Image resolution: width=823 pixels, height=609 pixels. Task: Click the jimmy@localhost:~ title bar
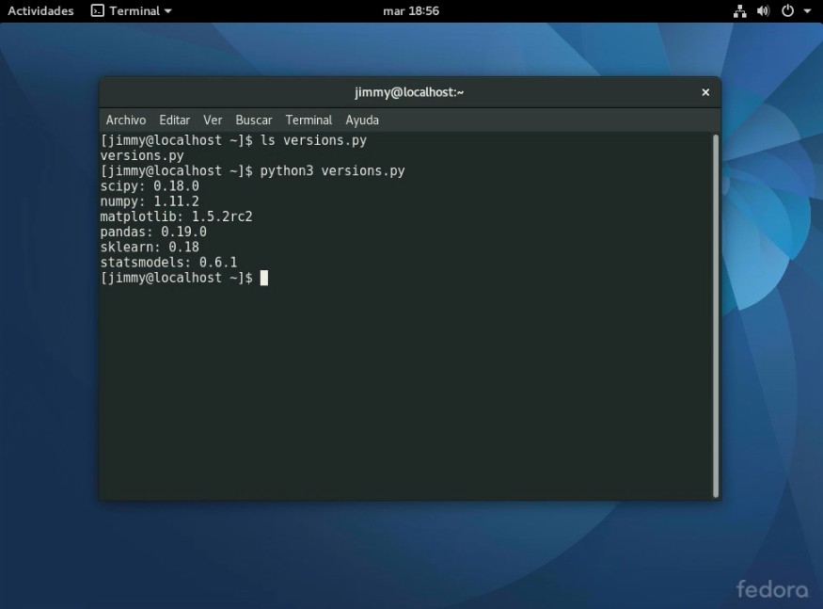click(x=409, y=92)
